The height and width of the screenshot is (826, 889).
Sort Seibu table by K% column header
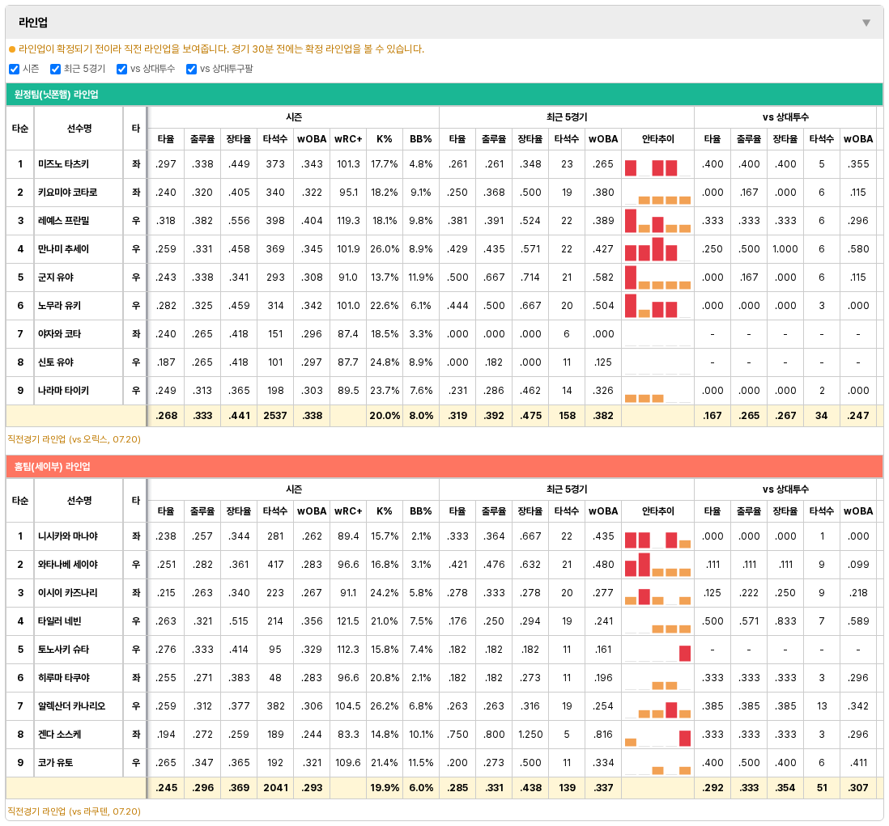point(385,511)
